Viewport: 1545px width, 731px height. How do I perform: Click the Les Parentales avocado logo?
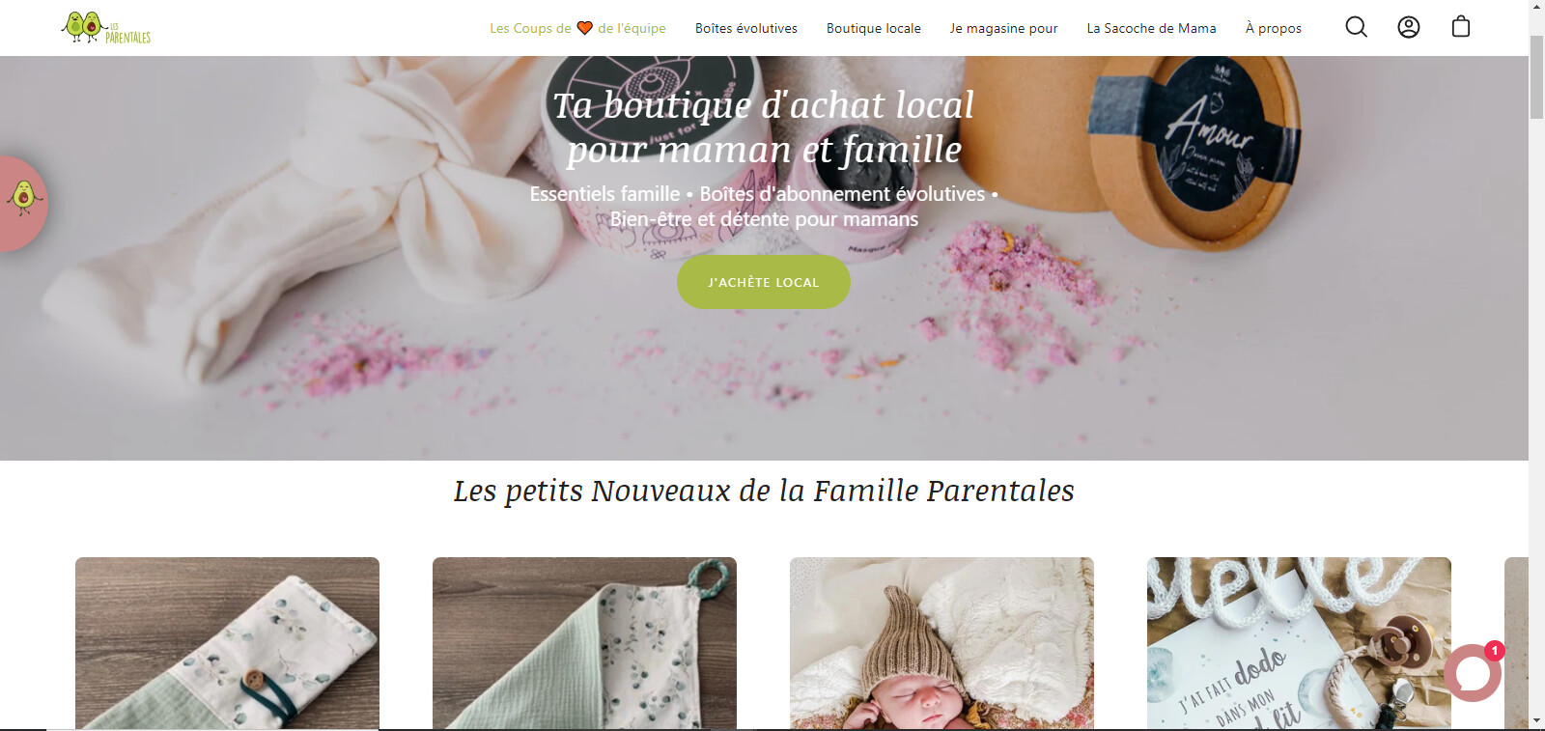pos(106,28)
